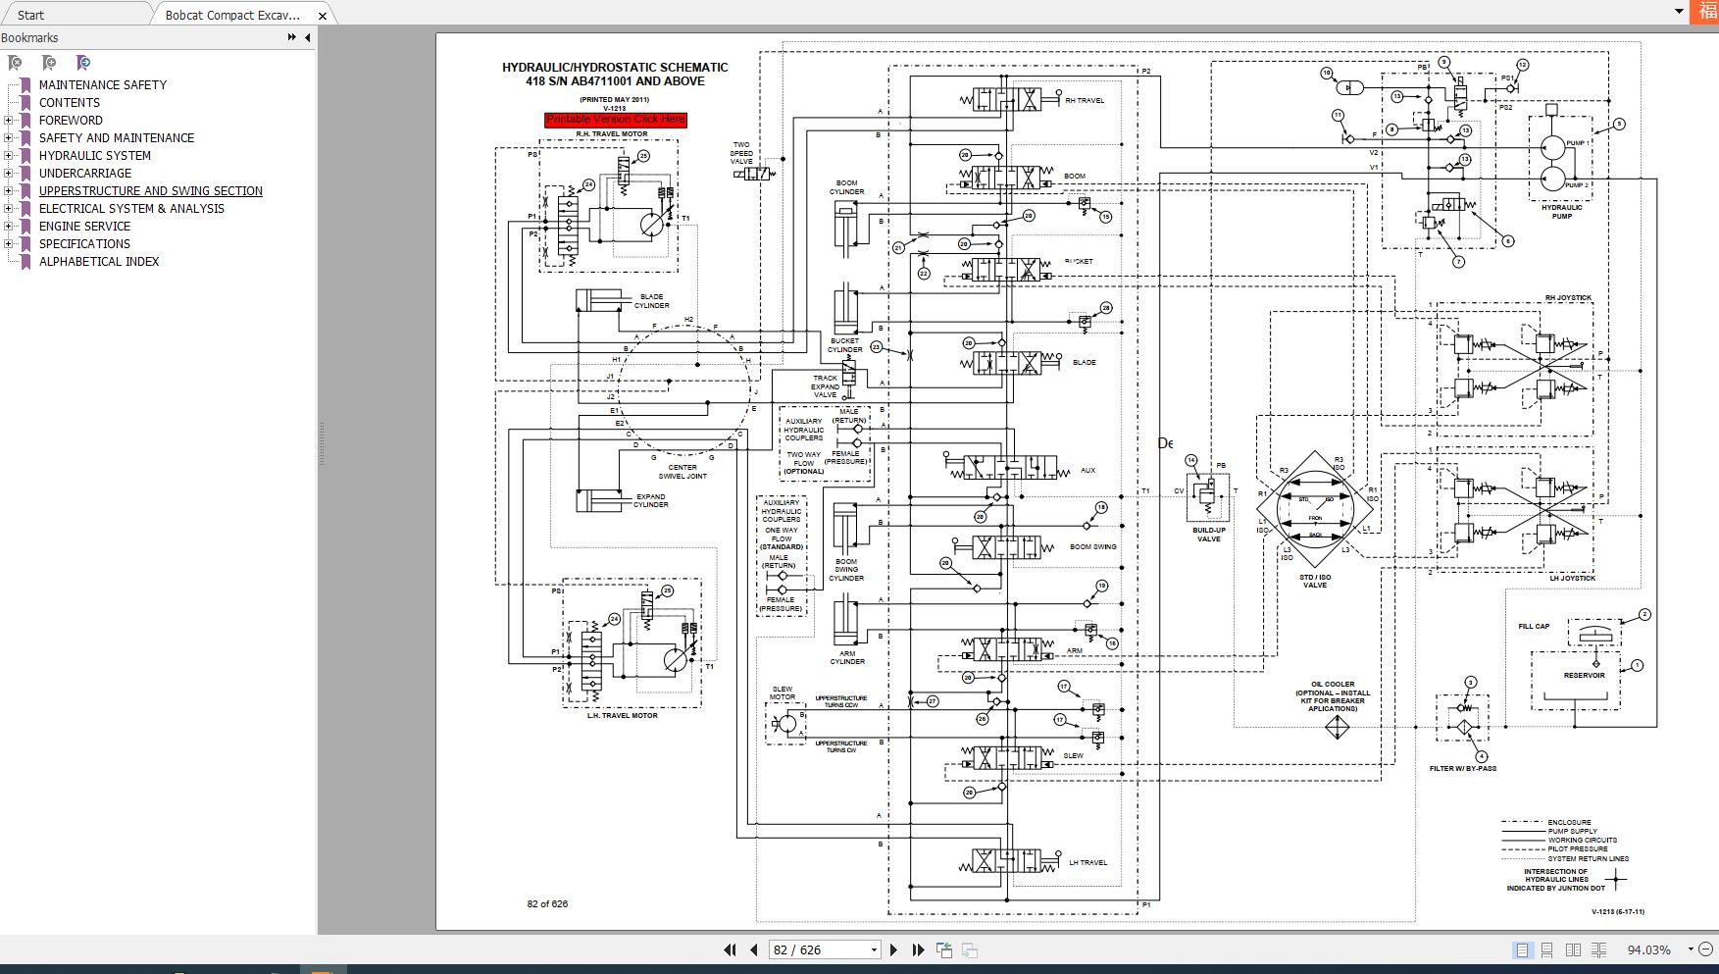
Task: Click the UNDERCARRIAGE bookmark ribbon icon
Action: pos(25,174)
